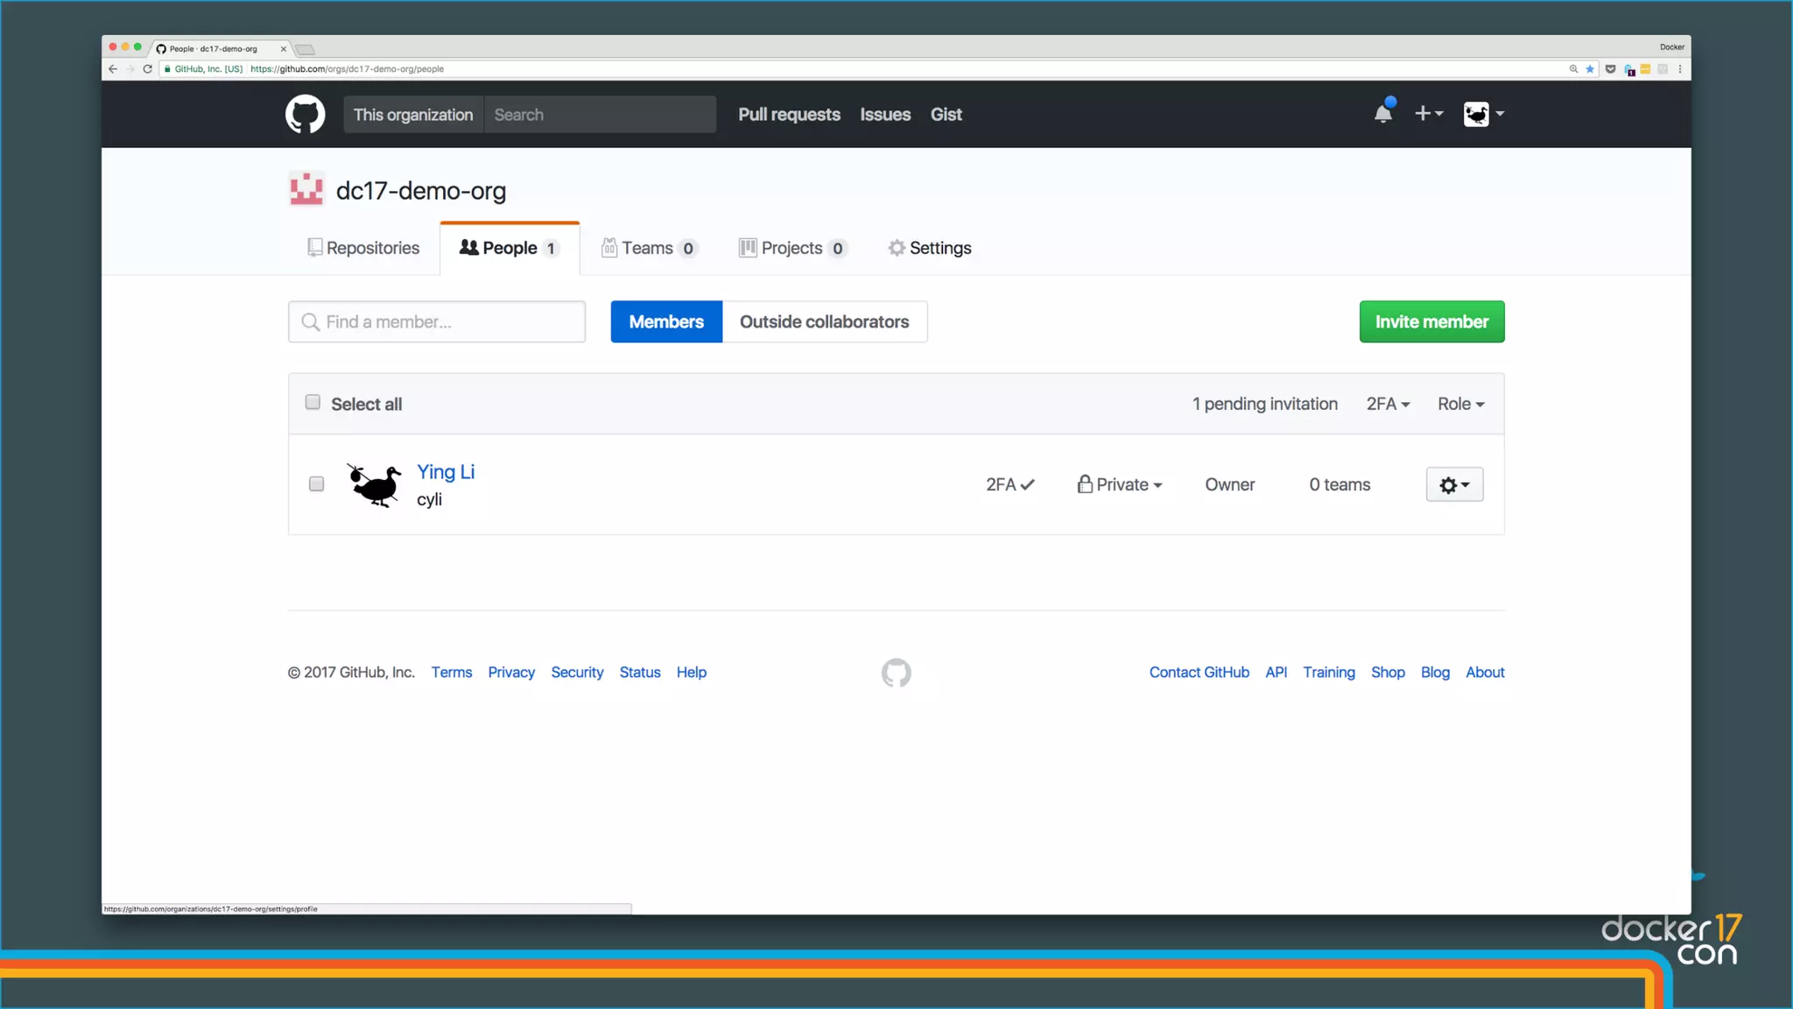Switch to Outside collaborators view
This screenshot has height=1009, width=1793.
[x=824, y=321]
